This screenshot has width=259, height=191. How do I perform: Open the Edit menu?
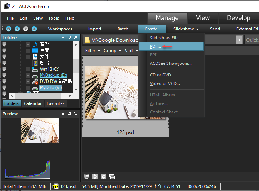tap(24, 18)
